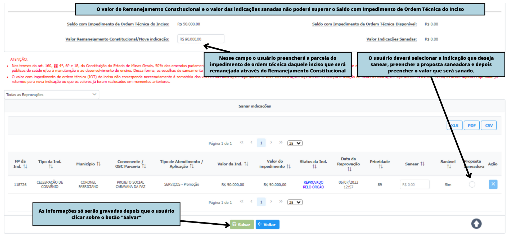Image resolution: width=509 pixels, height=236 pixels.
Task: Click the scroll-to-top arrow icon
Action: point(476,224)
